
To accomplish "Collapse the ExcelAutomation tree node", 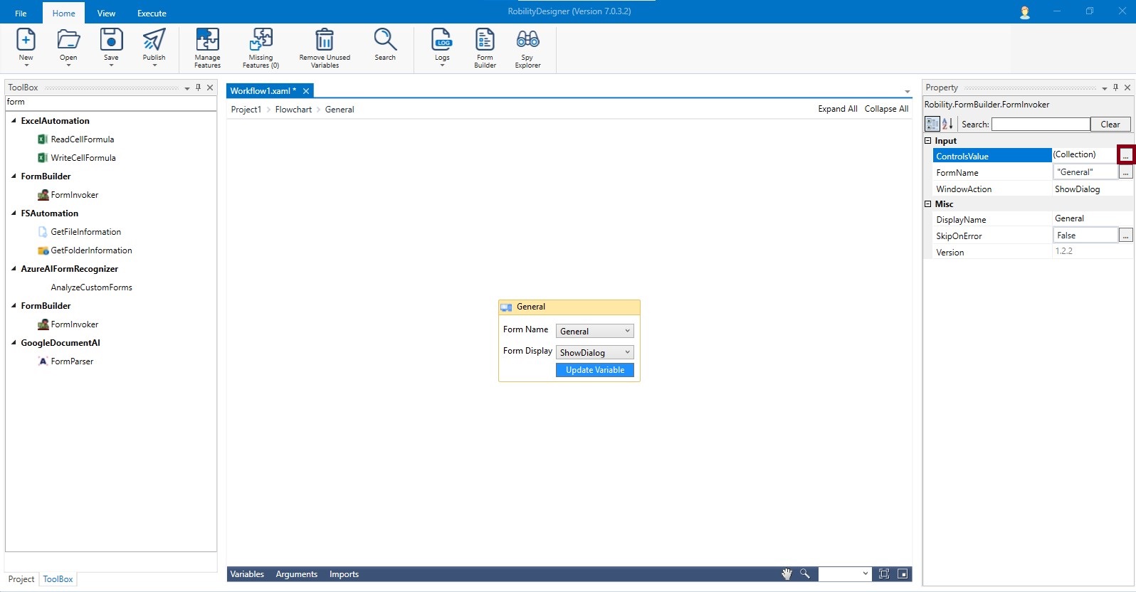I will coord(14,121).
